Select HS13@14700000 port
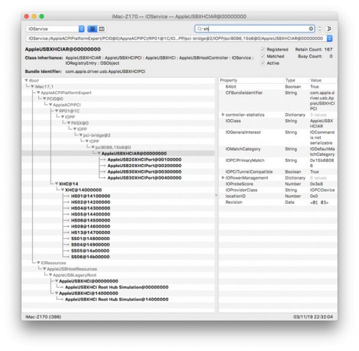The image size is (359, 351). pos(90,232)
